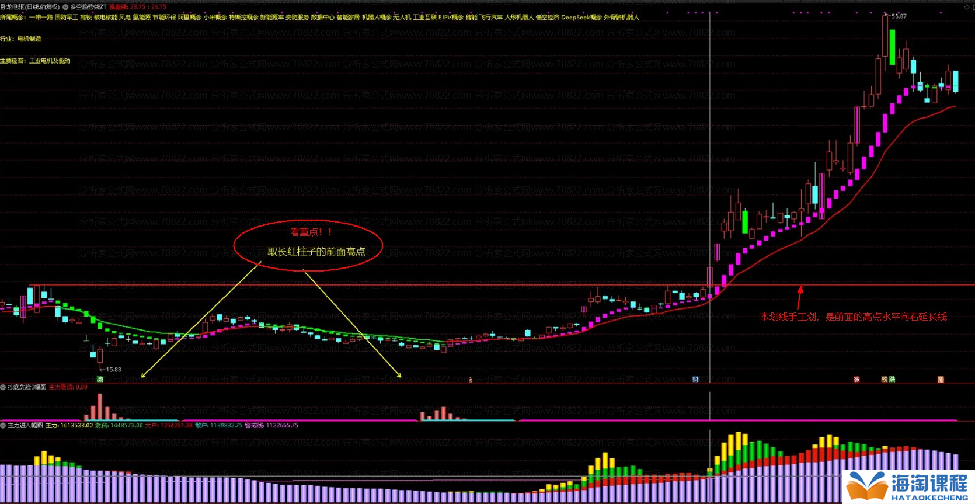
Task: Click the 海淘课程 logo at bottom right
Action: click(908, 486)
